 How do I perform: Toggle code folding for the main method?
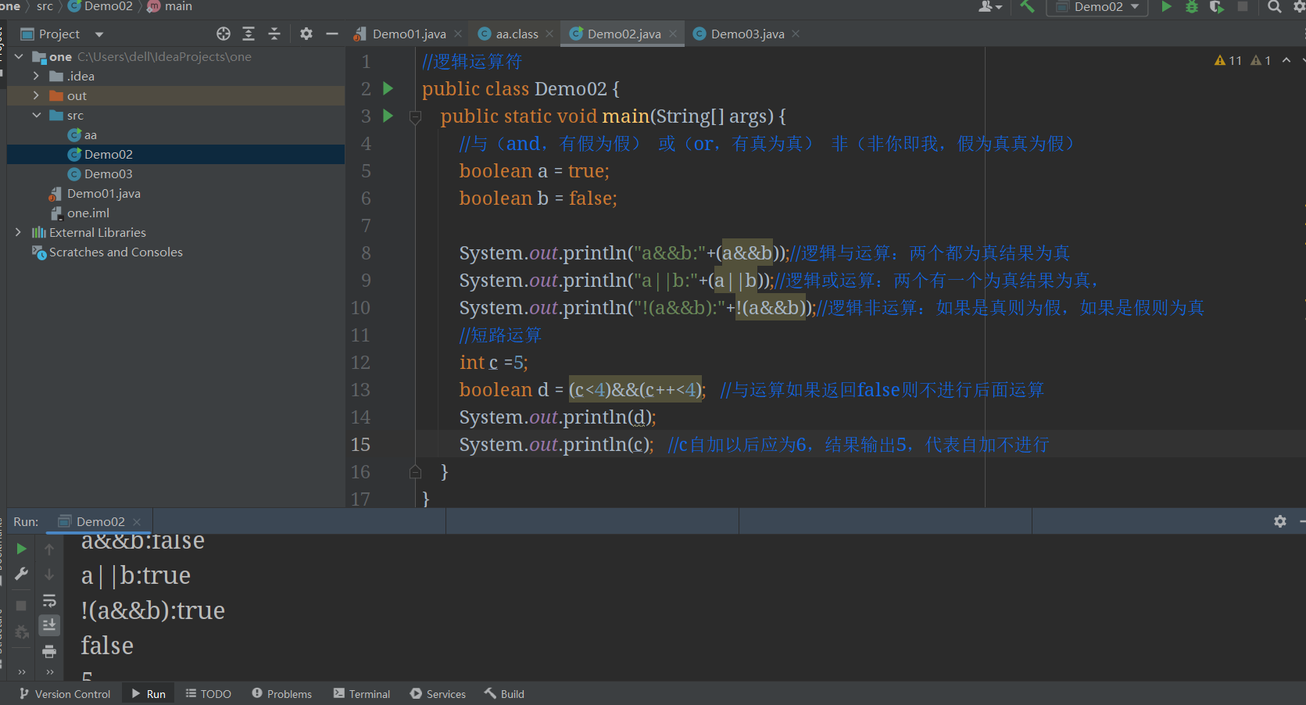pos(416,117)
